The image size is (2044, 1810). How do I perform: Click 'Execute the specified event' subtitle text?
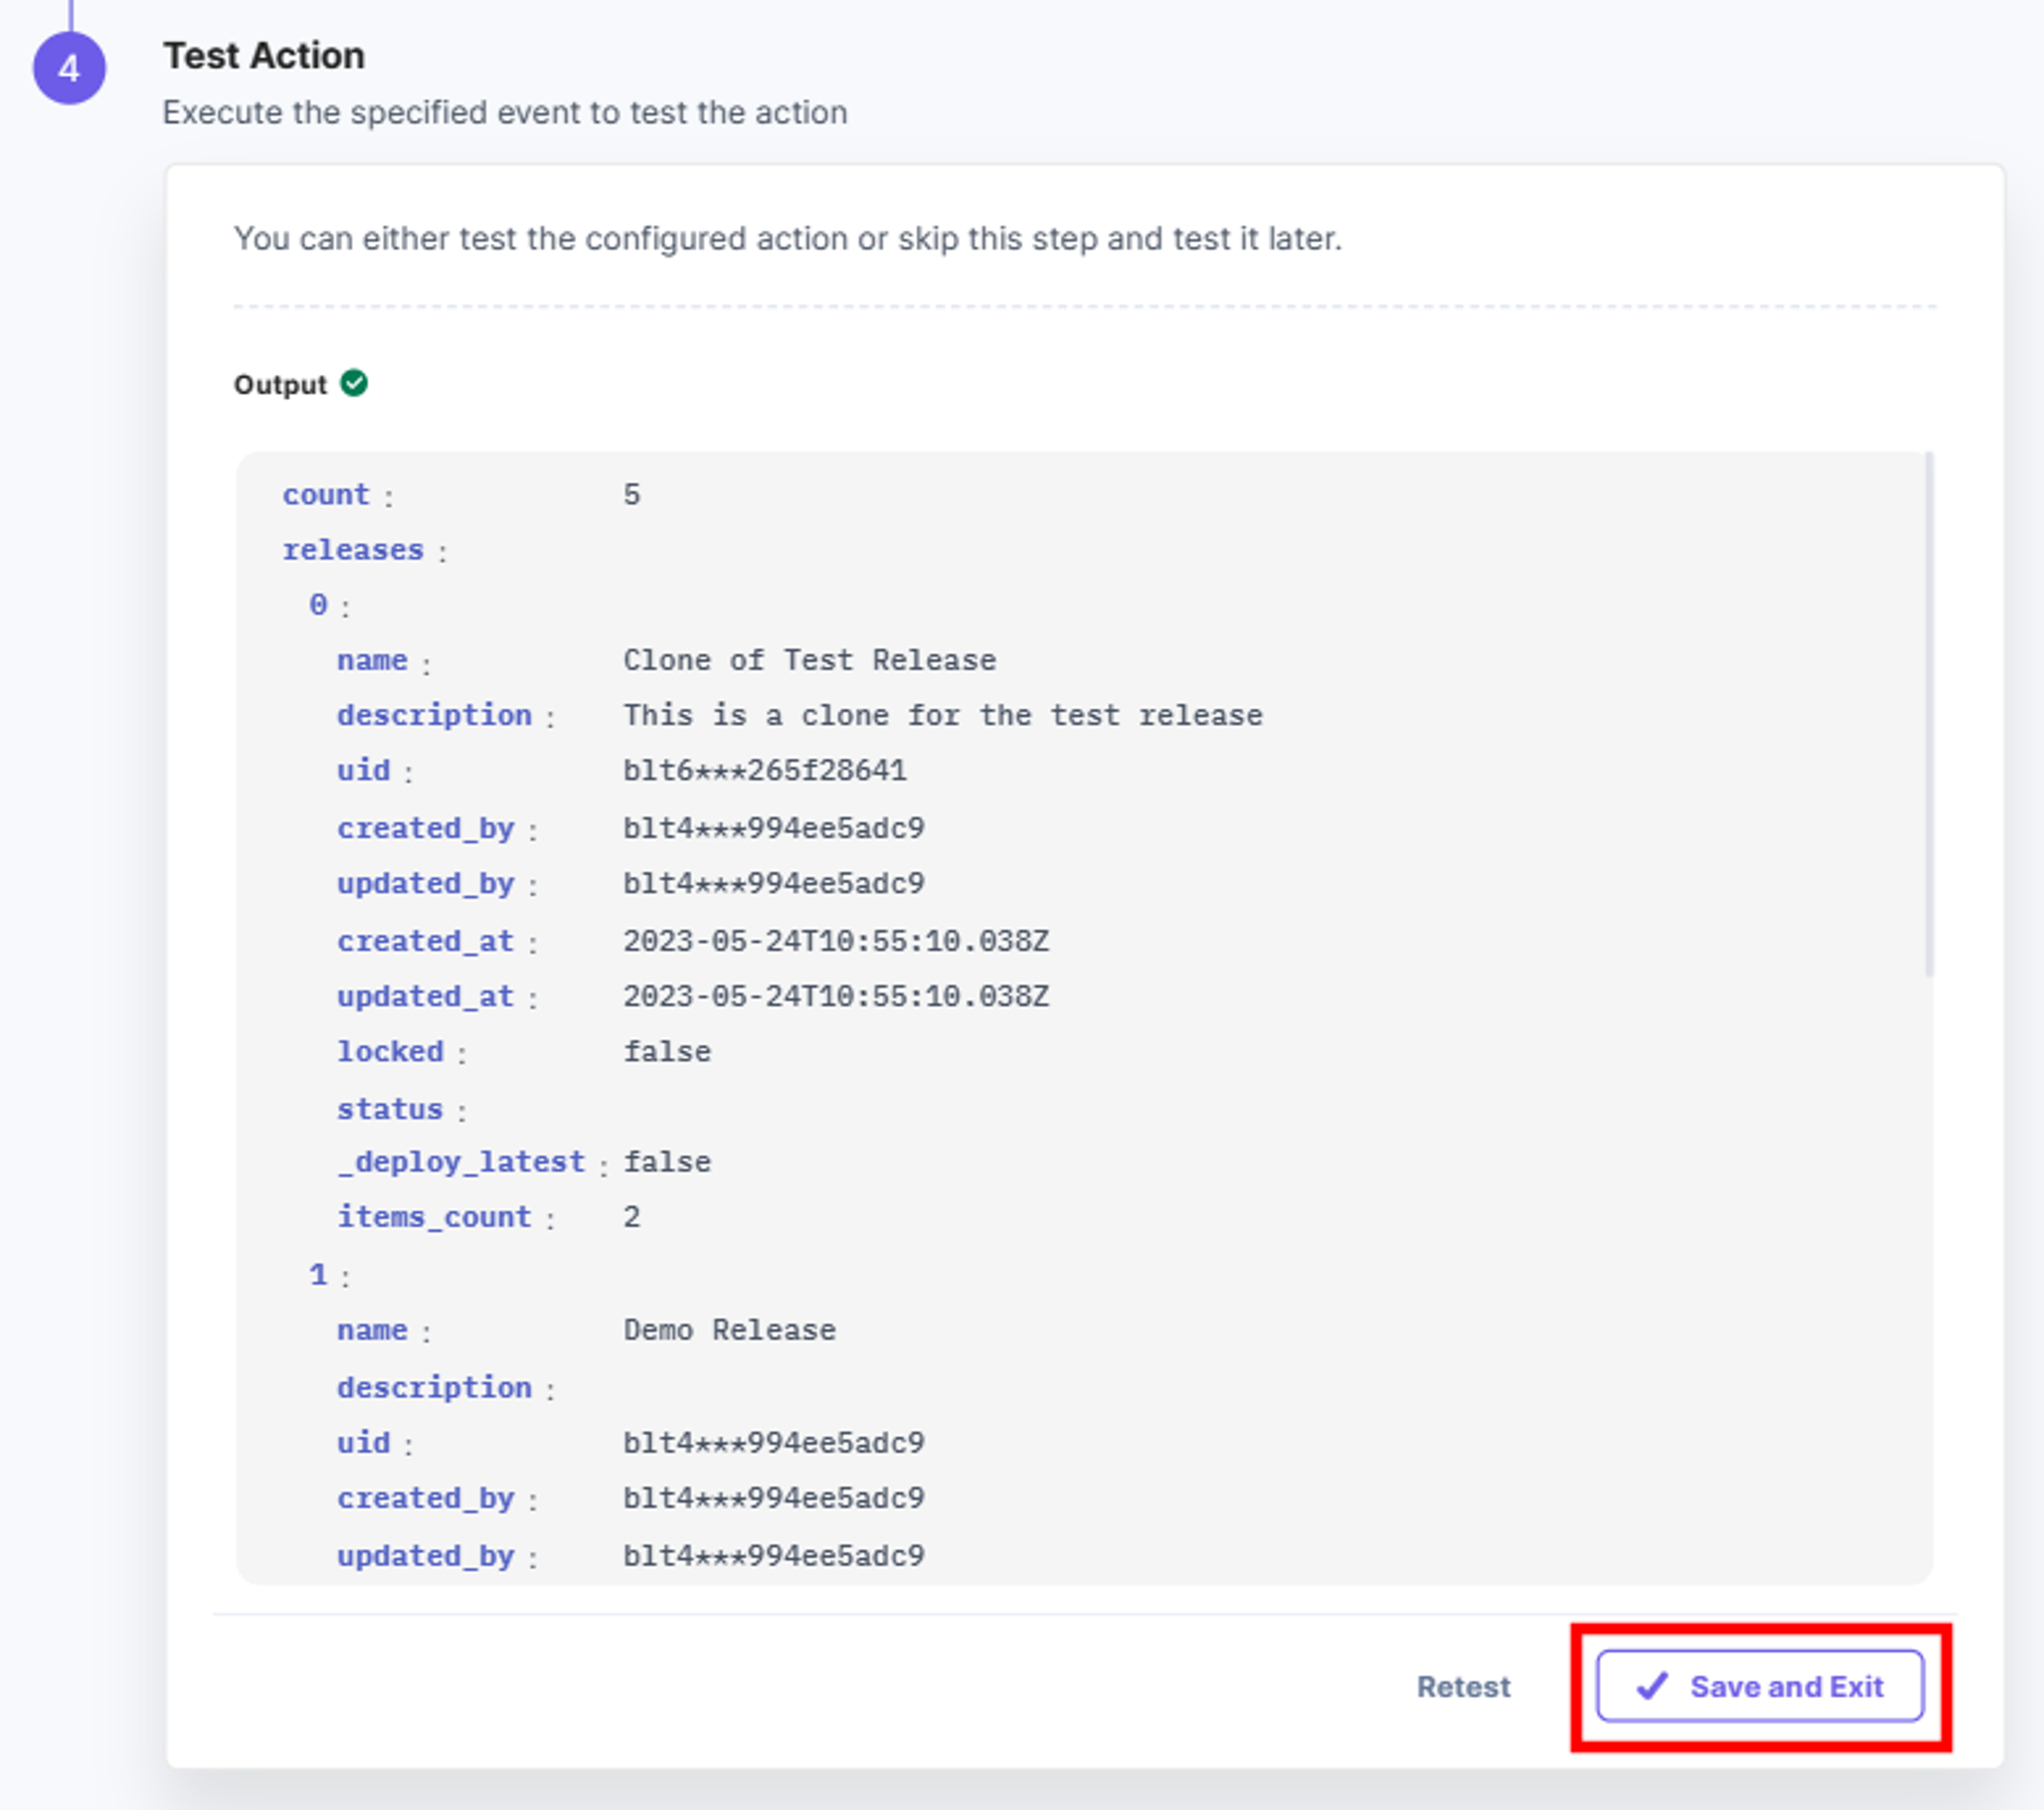[x=505, y=112]
